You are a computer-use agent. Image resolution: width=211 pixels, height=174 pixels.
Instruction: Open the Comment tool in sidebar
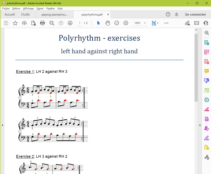pos(207,71)
